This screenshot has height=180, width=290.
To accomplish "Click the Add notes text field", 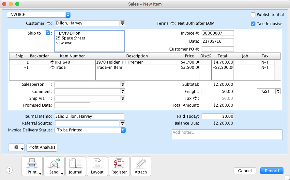I will [227, 135].
